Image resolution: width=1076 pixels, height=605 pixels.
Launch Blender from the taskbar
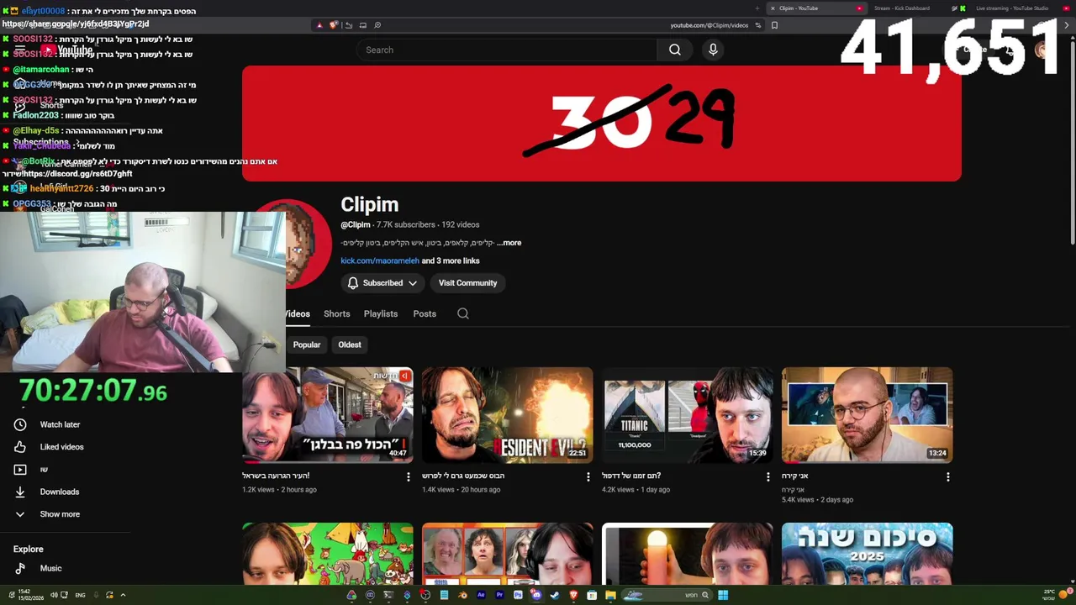point(463,595)
